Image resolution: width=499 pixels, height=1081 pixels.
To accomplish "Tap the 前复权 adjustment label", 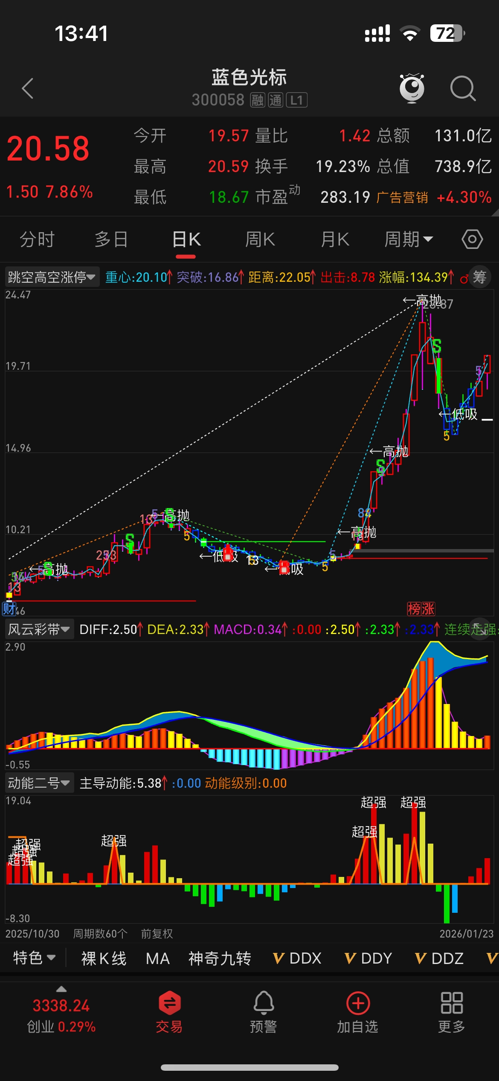I will point(157,934).
